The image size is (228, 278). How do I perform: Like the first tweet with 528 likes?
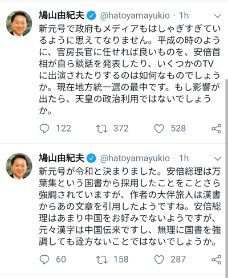click(x=159, y=129)
